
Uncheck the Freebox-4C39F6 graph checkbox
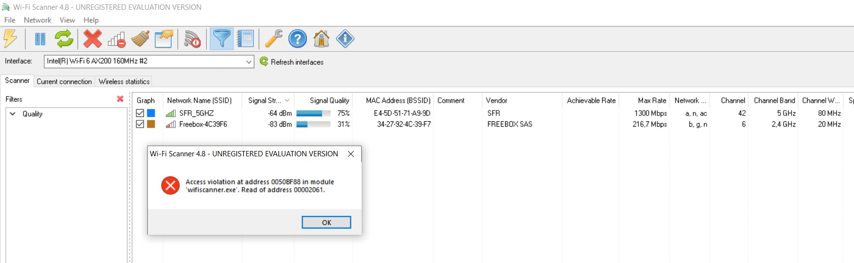140,124
